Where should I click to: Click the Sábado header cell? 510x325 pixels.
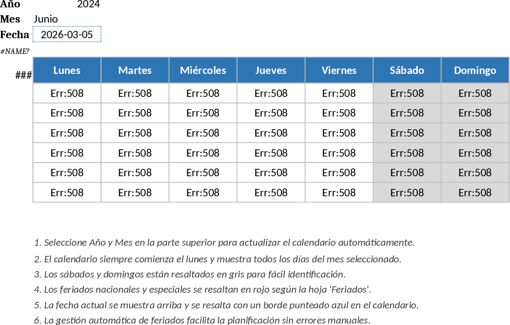click(407, 70)
